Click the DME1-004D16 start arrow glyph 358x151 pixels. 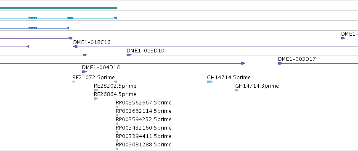click(x=84, y=72)
